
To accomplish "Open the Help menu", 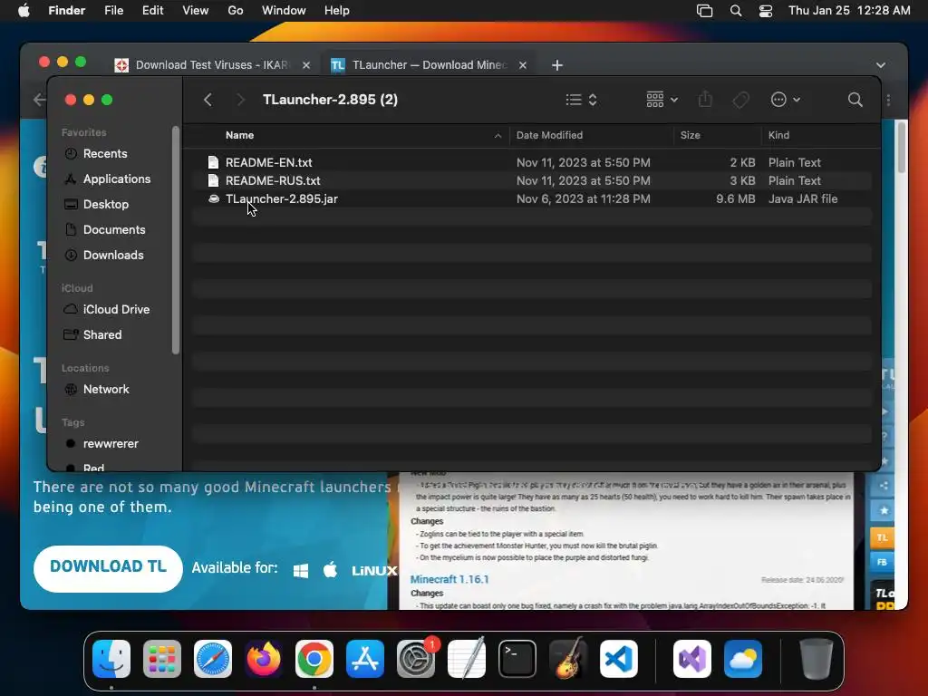I will pyautogui.click(x=337, y=11).
